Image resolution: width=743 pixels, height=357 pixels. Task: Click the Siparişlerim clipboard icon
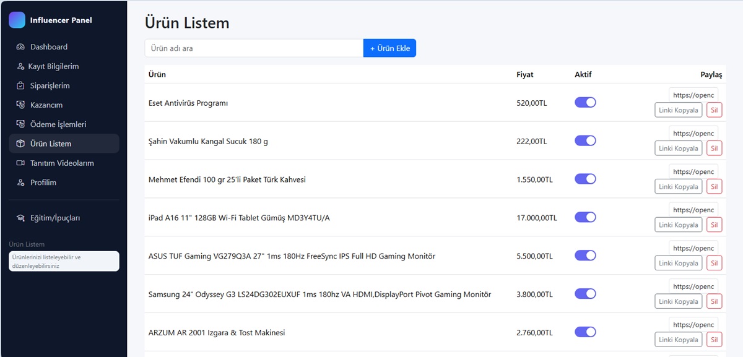pyautogui.click(x=20, y=86)
